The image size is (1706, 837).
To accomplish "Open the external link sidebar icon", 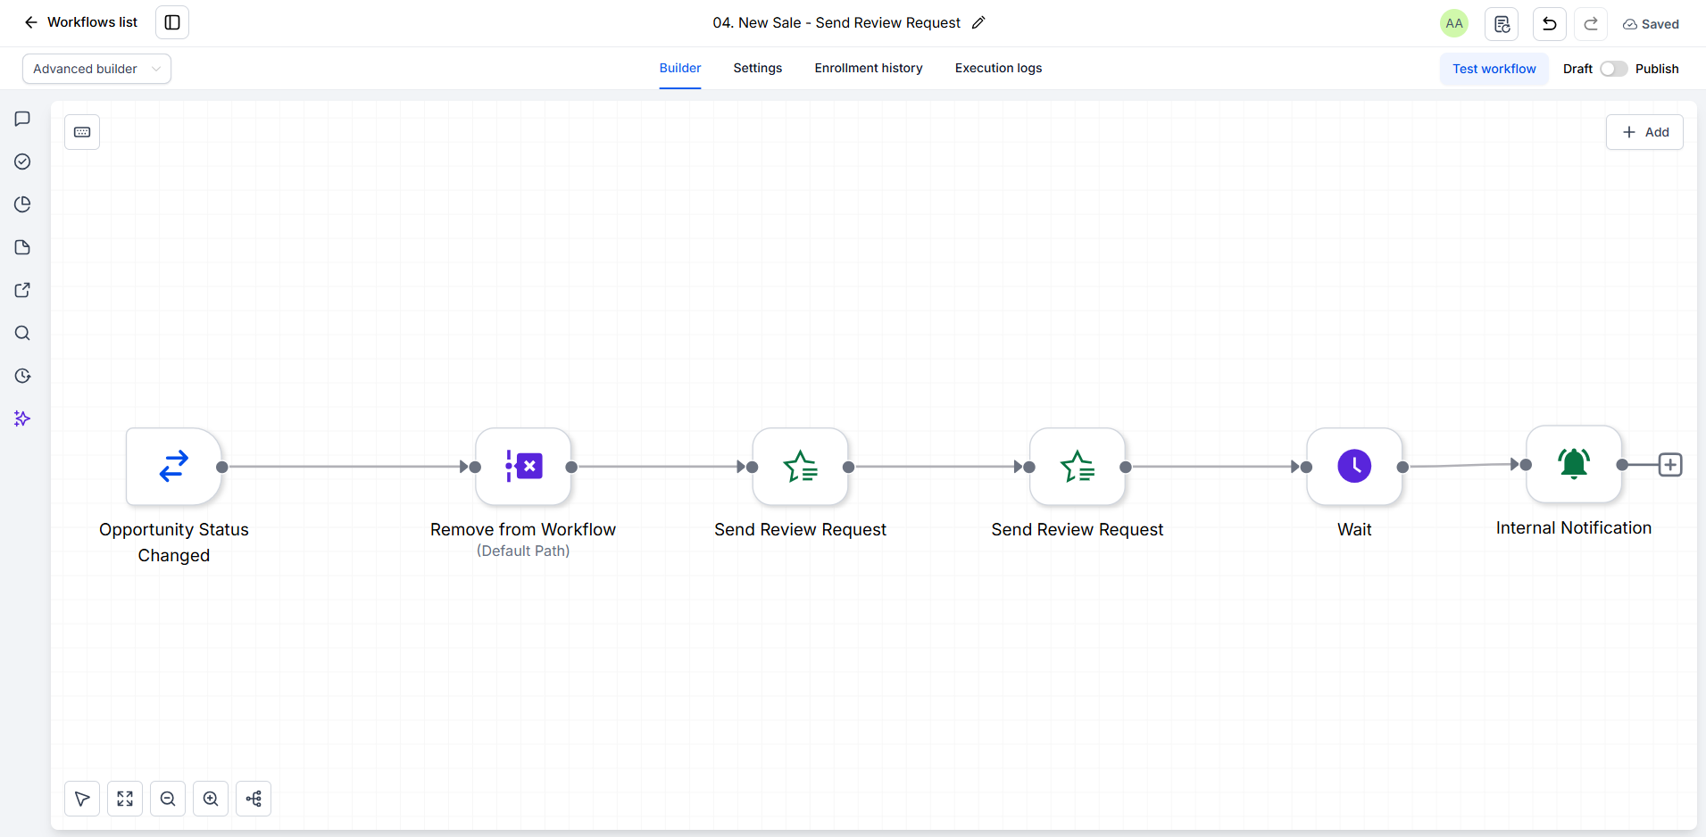I will click(x=23, y=290).
